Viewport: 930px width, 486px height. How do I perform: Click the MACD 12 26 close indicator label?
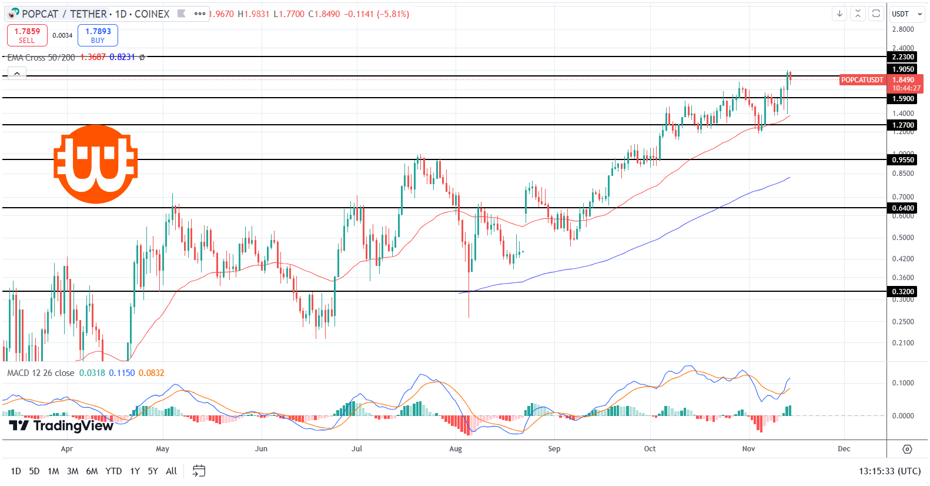click(x=41, y=373)
